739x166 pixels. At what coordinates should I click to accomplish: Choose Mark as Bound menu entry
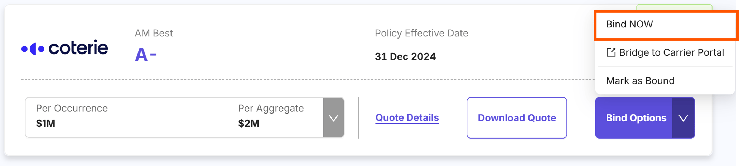point(640,81)
